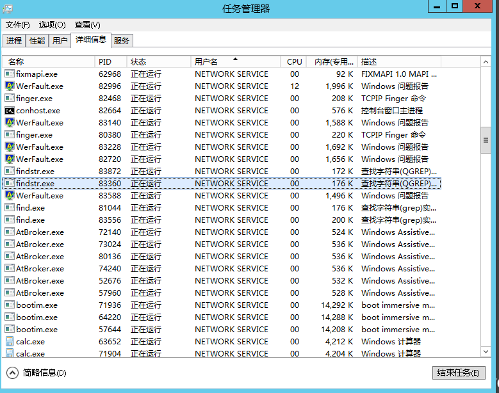Select the memory value 14,292 K
This screenshot has height=393, width=499.
pos(337,305)
